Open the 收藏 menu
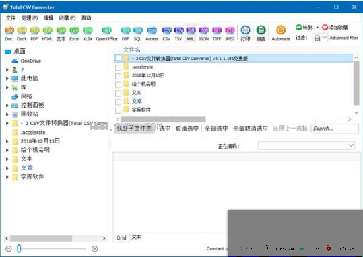 coord(67,17)
